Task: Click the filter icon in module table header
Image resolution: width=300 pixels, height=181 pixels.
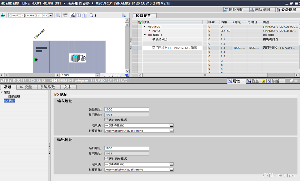Action: (140, 22)
